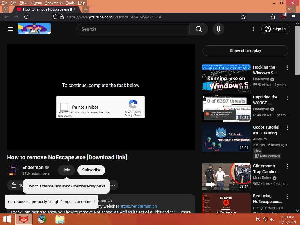Click Show chat replay
Image resolution: width=300 pixels, height=225 pixels.
pyautogui.click(x=245, y=51)
